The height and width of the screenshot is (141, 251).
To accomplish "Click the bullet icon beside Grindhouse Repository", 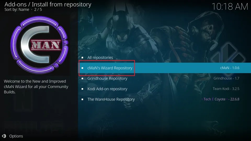I will click(82, 78).
